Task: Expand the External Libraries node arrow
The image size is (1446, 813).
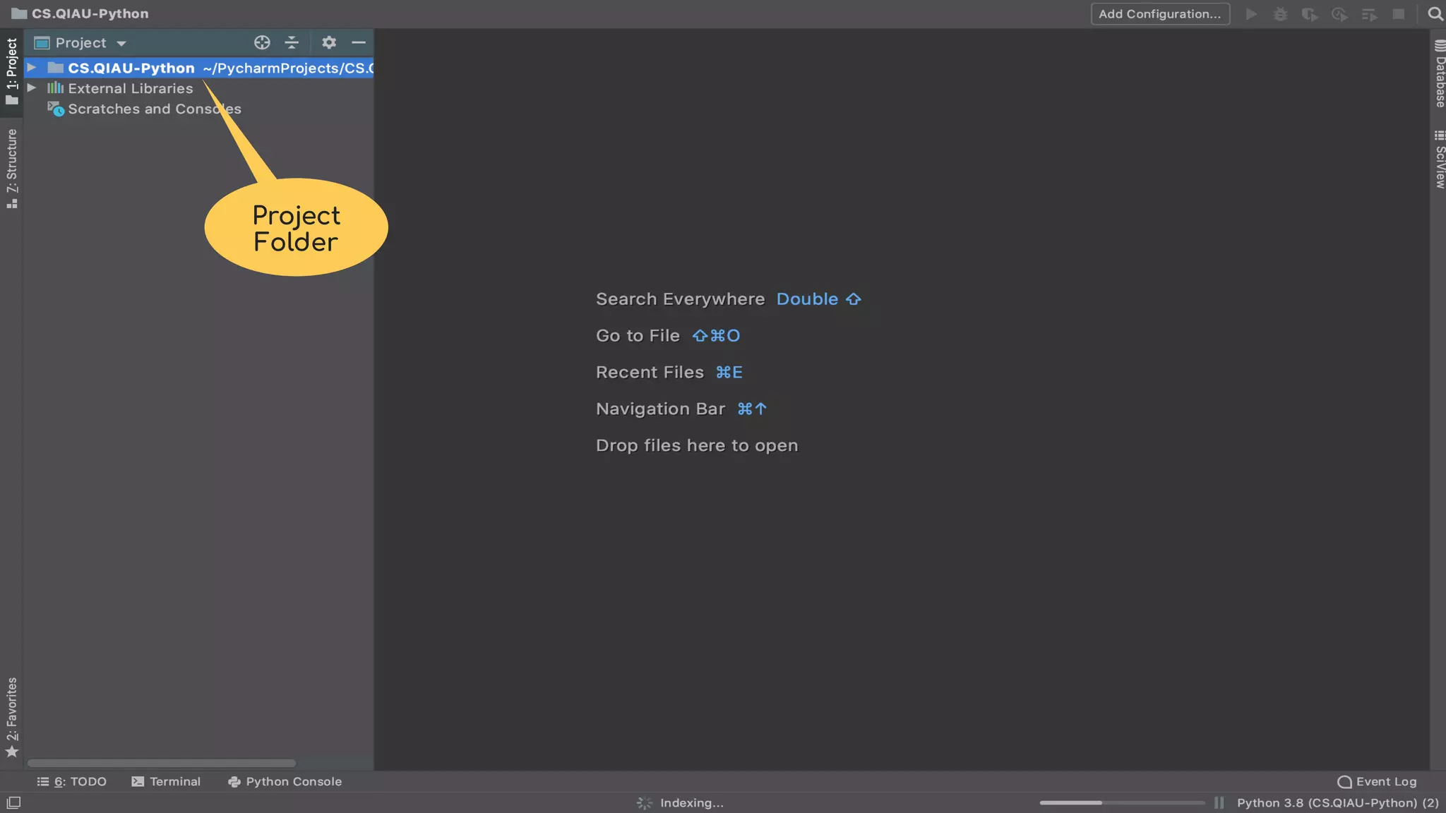Action: tap(32, 88)
